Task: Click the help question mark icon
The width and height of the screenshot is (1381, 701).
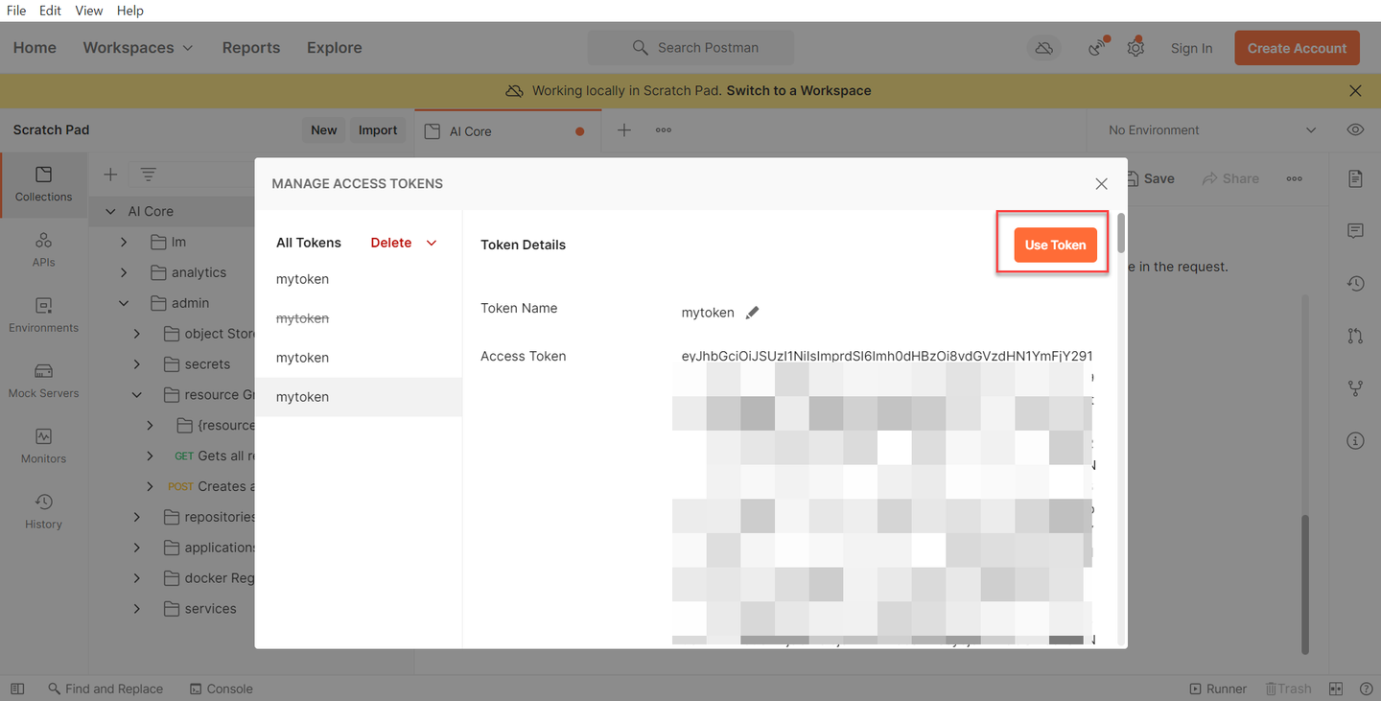Action: (x=1366, y=689)
